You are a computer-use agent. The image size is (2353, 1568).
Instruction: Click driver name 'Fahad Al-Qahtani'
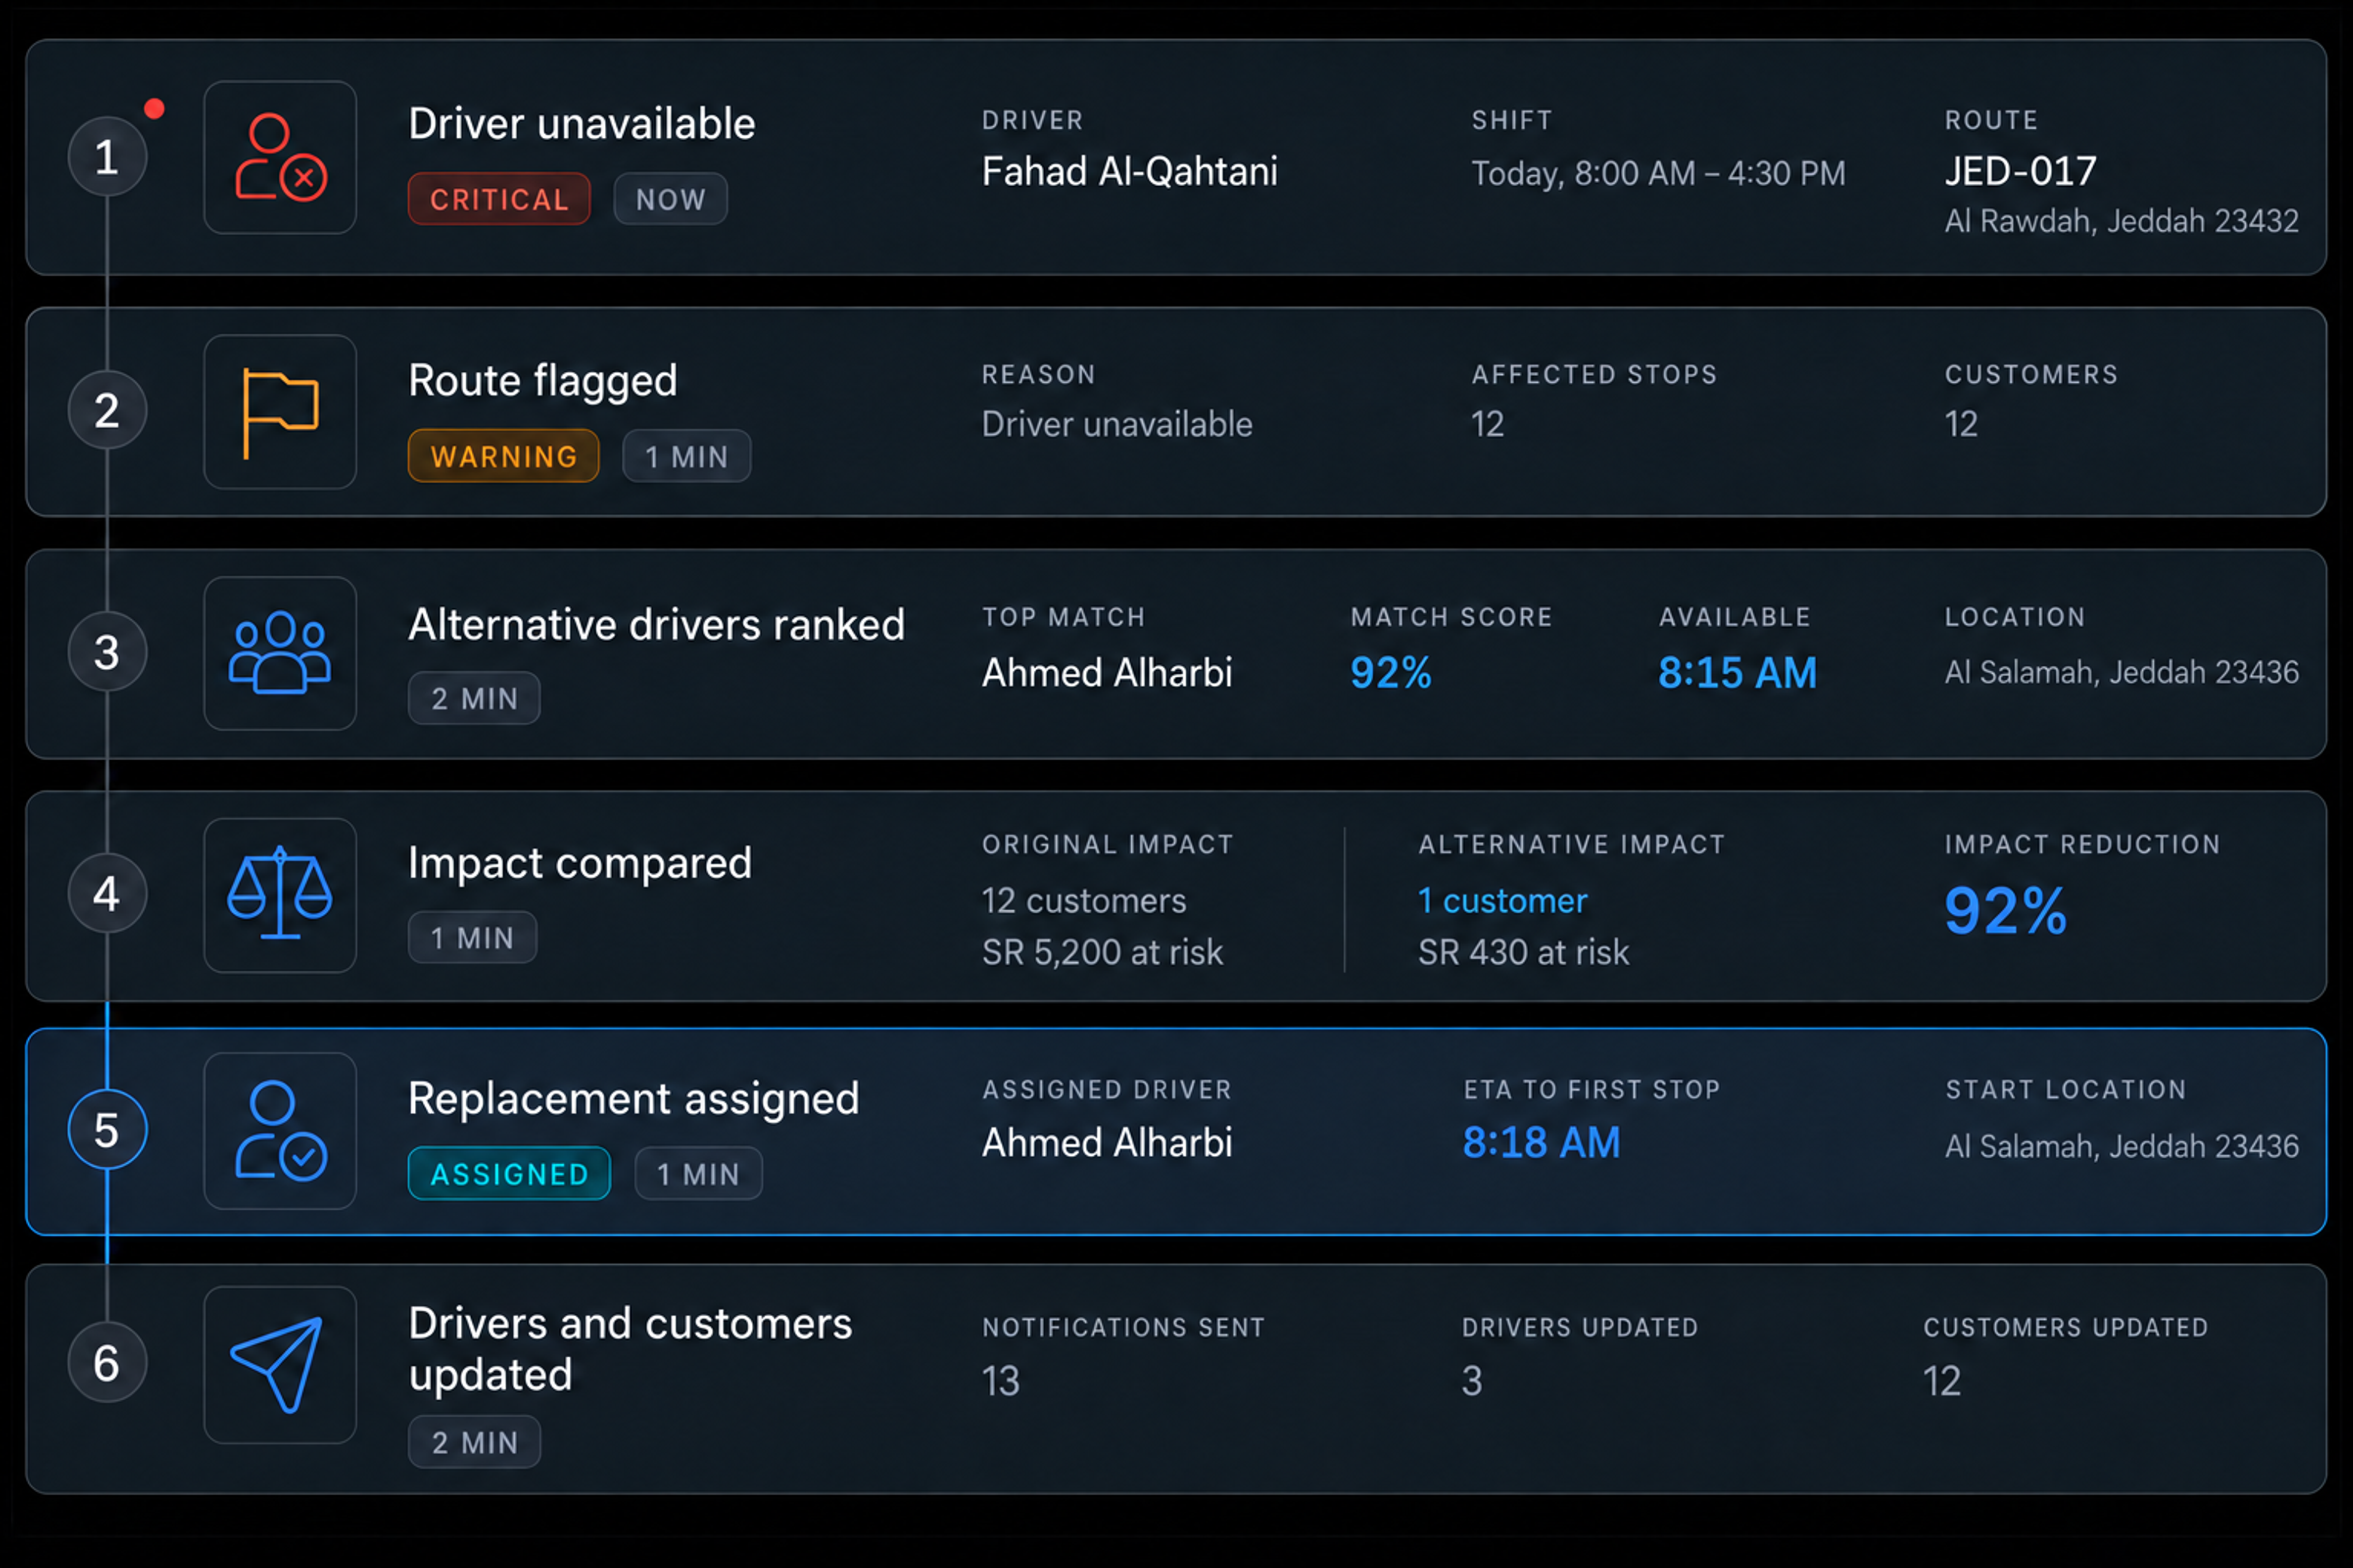(x=1129, y=172)
